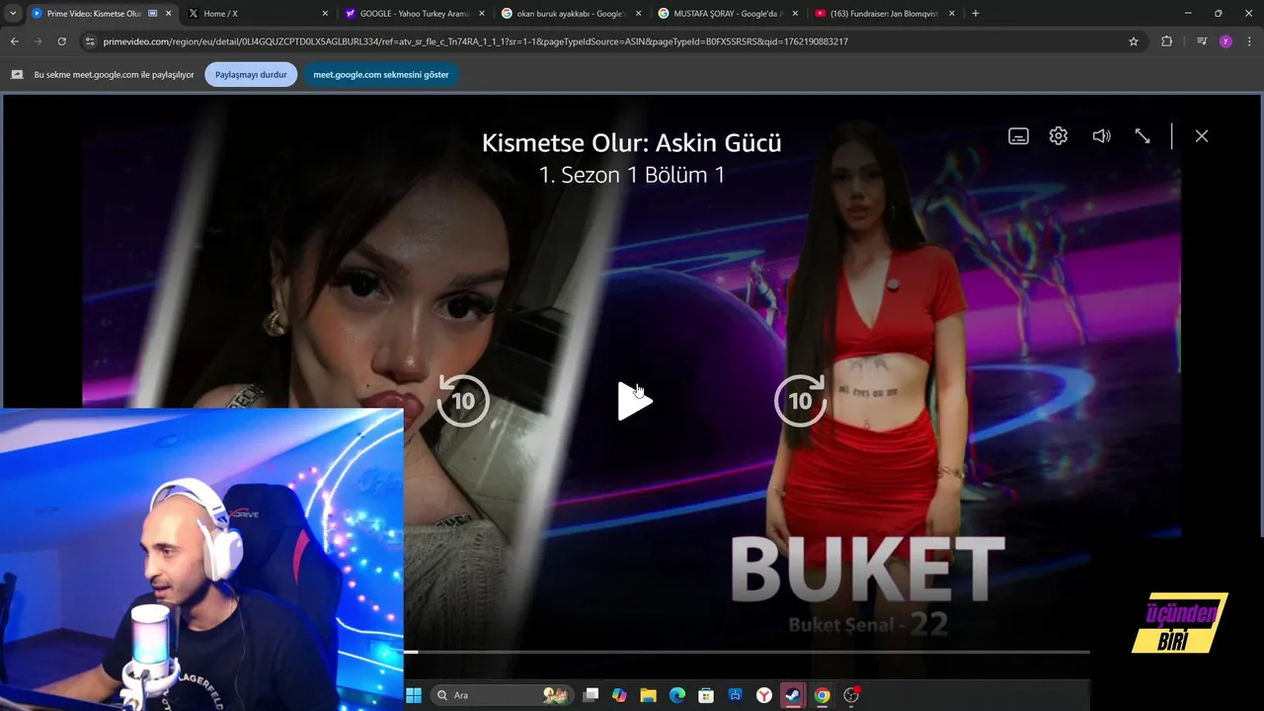View site information icon in address bar

tap(90, 41)
